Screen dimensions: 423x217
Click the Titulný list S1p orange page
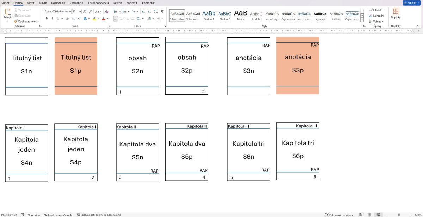click(76, 66)
